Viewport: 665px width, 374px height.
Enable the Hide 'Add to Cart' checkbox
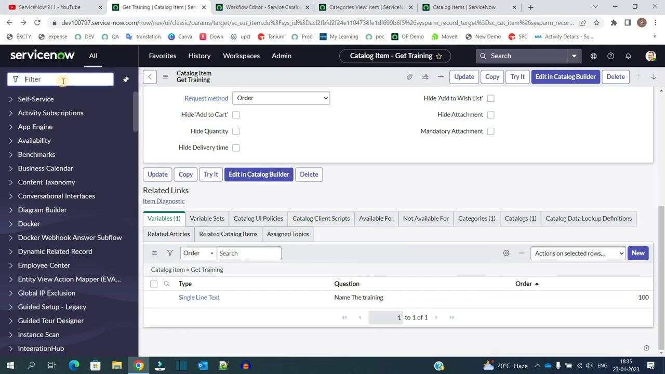pyautogui.click(x=236, y=115)
